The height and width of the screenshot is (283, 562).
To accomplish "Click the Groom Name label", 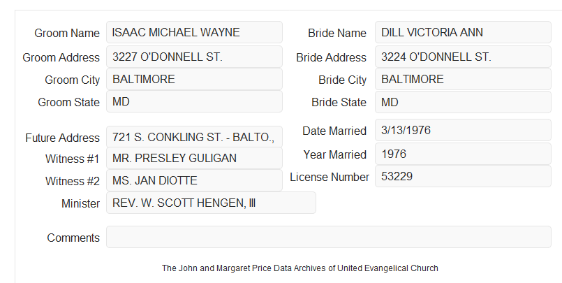I will 67,33.
